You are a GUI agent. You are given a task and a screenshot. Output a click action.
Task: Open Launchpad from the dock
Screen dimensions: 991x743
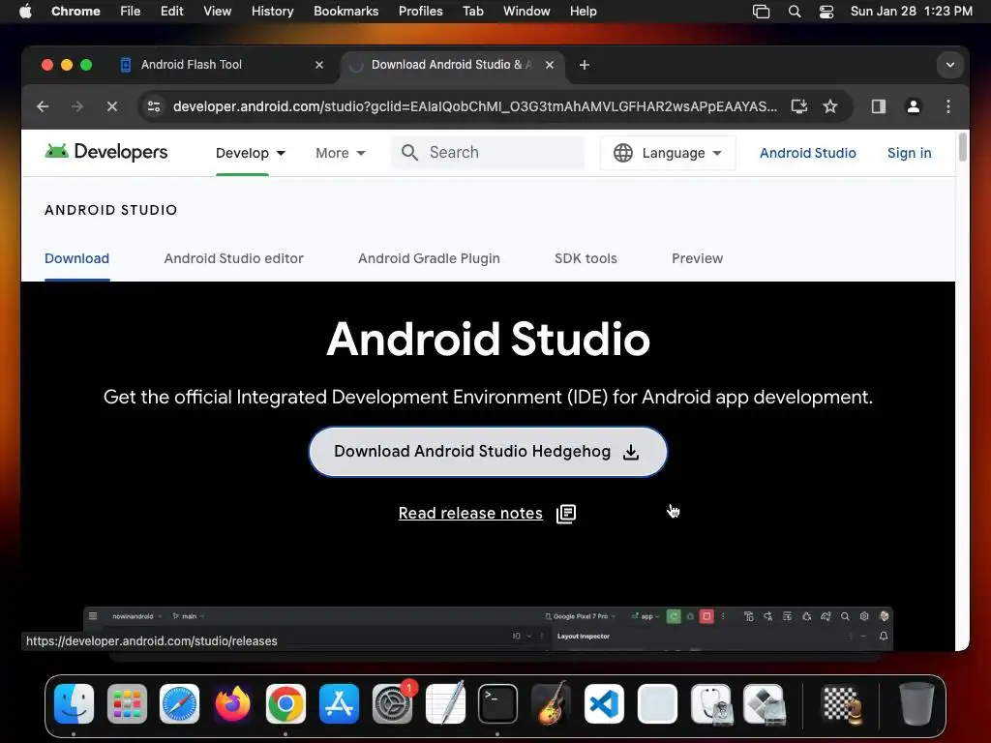(x=127, y=703)
